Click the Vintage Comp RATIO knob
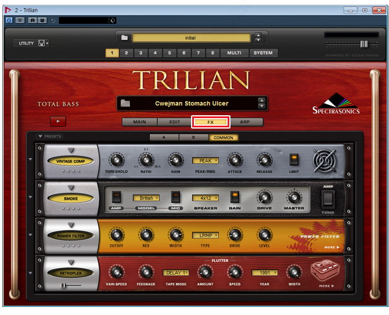Viewport: 389px width, 315px height. click(x=146, y=160)
